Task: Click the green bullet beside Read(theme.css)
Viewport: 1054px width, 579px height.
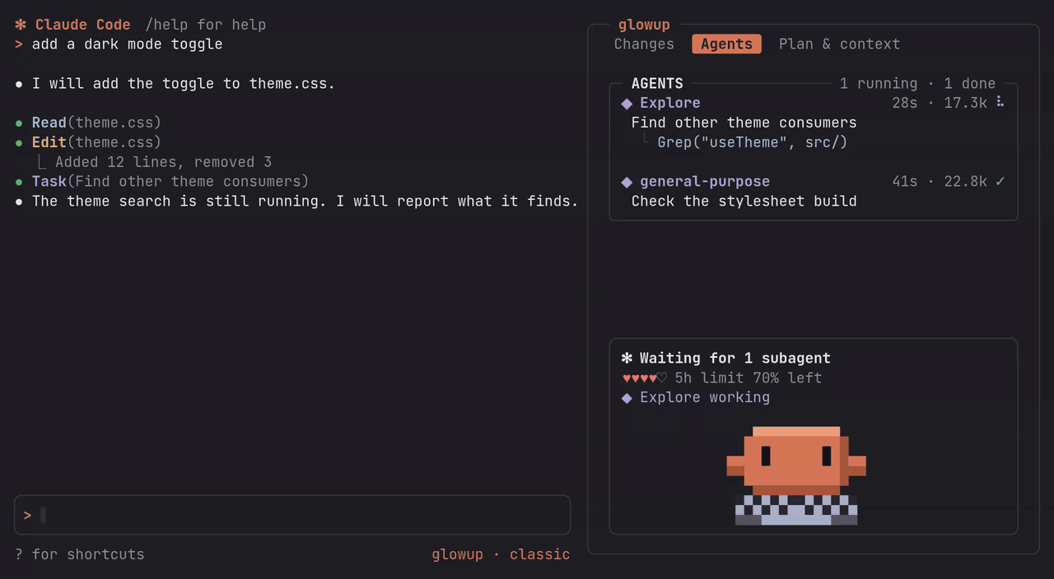Action: point(19,123)
